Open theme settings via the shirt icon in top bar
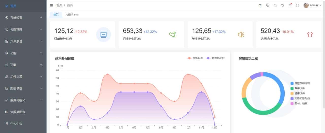The width and height of the screenshot is (325, 133). pos(283,5)
